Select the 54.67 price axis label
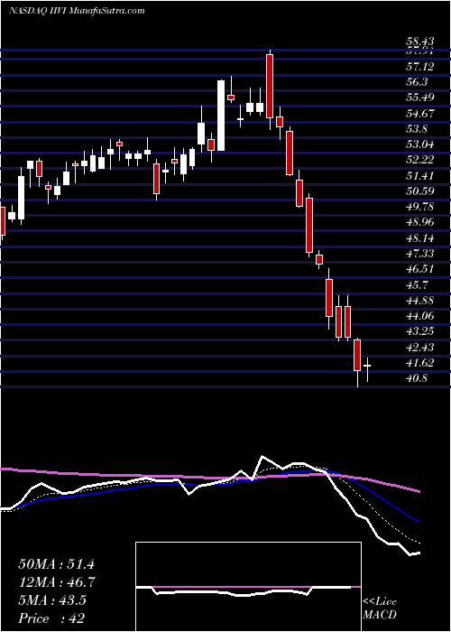 (x=419, y=113)
